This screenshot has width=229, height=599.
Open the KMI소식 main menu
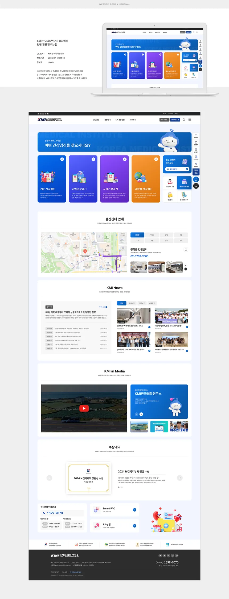133,120
